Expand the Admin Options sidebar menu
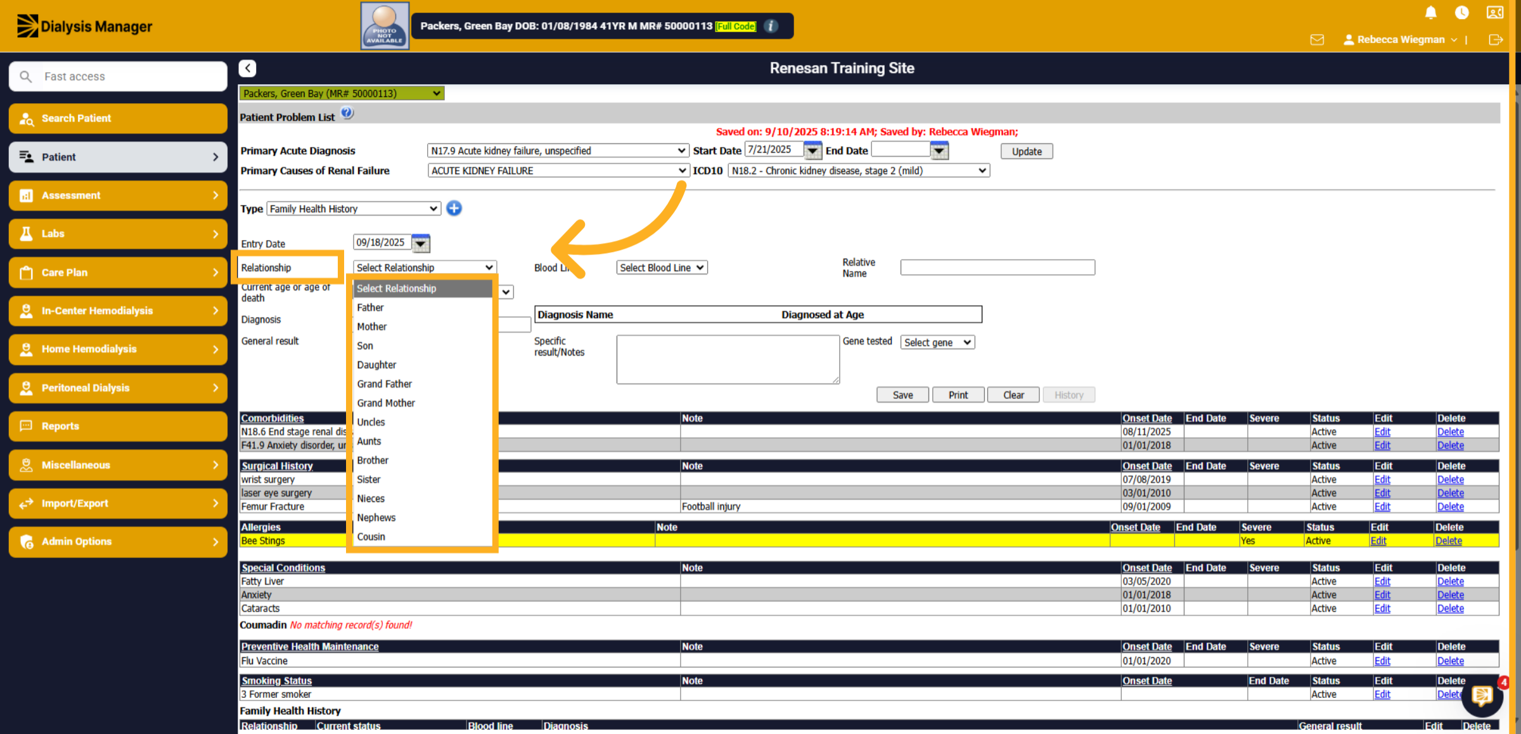The height and width of the screenshot is (734, 1521). tap(118, 541)
